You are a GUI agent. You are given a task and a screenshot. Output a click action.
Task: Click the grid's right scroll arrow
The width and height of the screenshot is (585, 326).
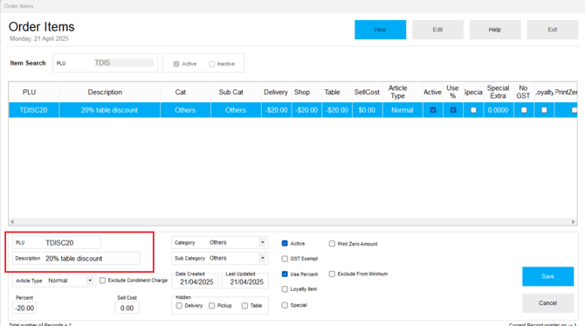(574, 222)
